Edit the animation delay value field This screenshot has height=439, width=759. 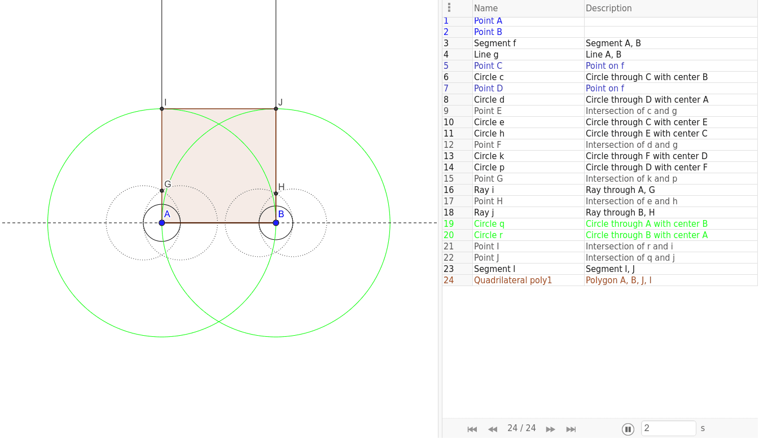click(668, 428)
